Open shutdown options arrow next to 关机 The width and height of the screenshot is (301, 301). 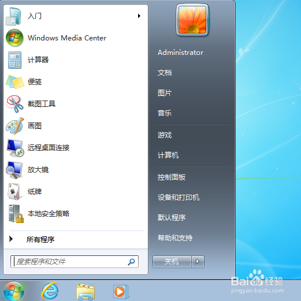[198, 262]
